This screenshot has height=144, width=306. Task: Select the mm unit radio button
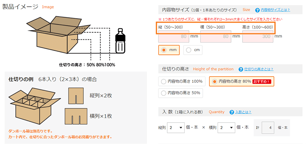coord(169,50)
